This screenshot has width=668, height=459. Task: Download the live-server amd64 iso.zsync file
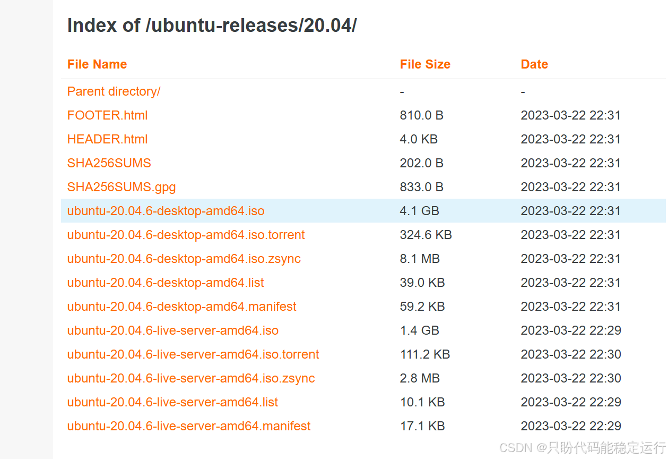(191, 378)
